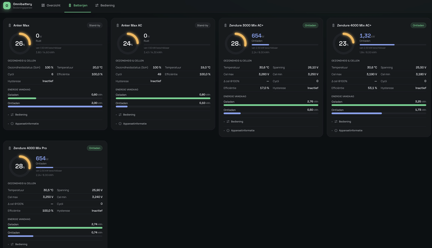Click power bar under 1,32 kW reading
The width and height of the screenshot is (432, 248).
[x=393, y=45]
